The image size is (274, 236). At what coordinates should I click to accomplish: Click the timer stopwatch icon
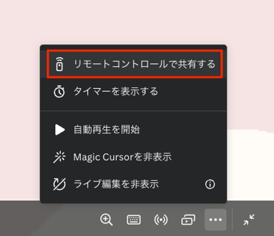(59, 92)
